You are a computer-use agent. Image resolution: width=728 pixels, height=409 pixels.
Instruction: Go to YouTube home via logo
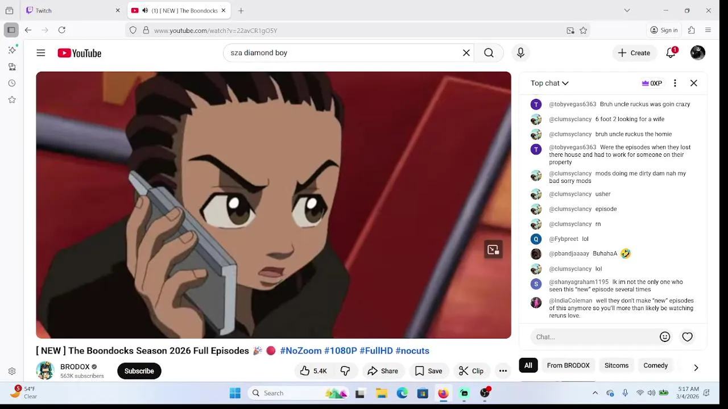[79, 53]
